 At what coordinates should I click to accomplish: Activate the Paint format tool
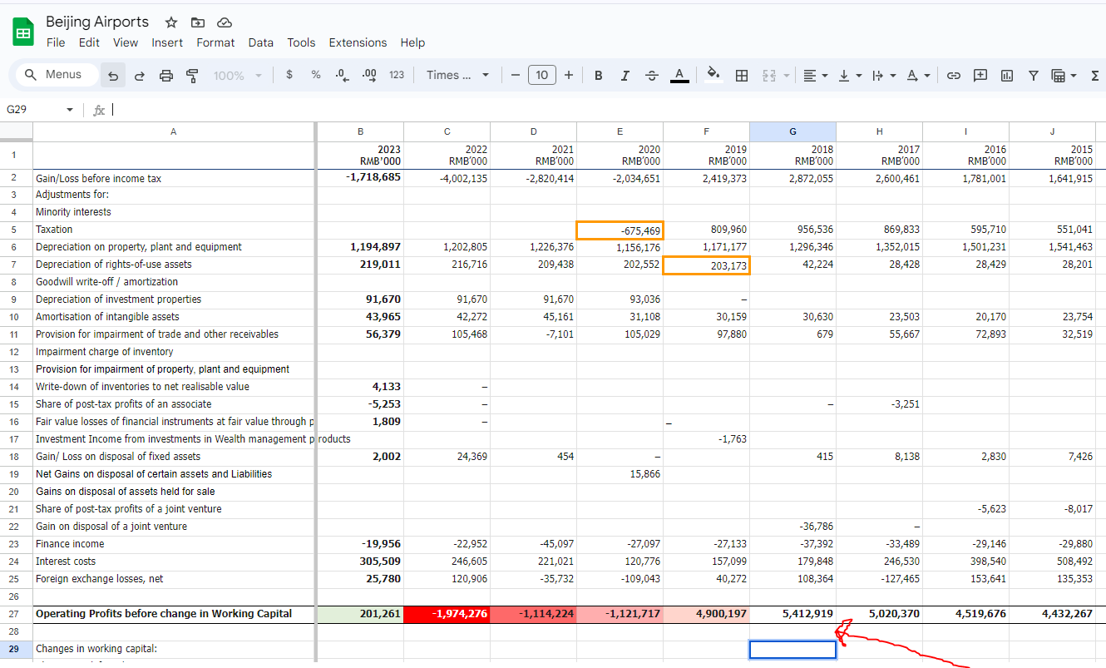tap(192, 76)
